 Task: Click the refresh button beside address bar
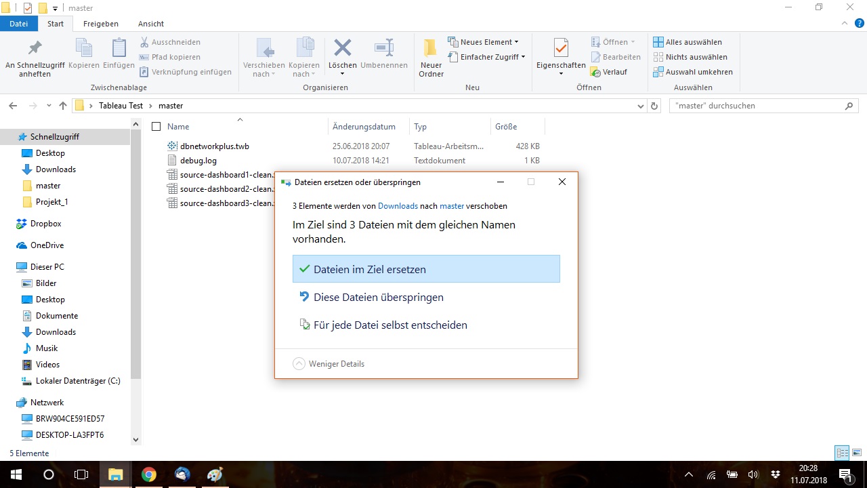pyautogui.click(x=654, y=106)
